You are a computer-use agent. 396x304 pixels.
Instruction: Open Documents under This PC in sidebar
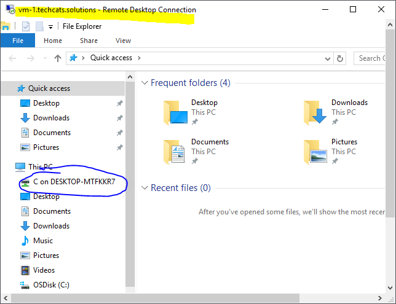pyautogui.click(x=52, y=211)
